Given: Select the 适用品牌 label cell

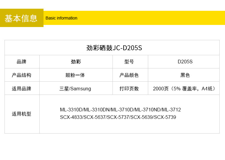Looking at the screenshot, I should pyautogui.click(x=22, y=89).
